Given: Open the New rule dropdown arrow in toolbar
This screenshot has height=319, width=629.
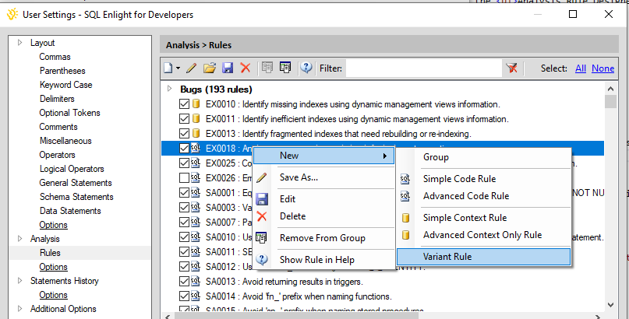Looking at the screenshot, I should pos(178,68).
